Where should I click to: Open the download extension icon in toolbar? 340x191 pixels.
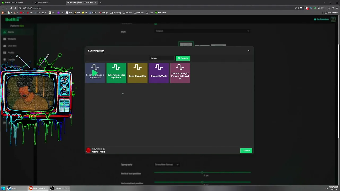311,8
